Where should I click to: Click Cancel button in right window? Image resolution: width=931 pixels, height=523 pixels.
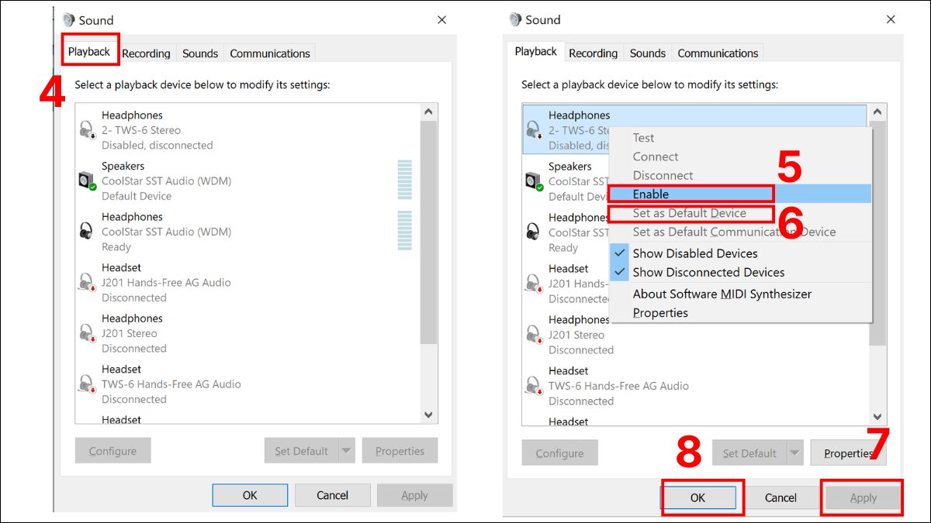click(x=780, y=498)
